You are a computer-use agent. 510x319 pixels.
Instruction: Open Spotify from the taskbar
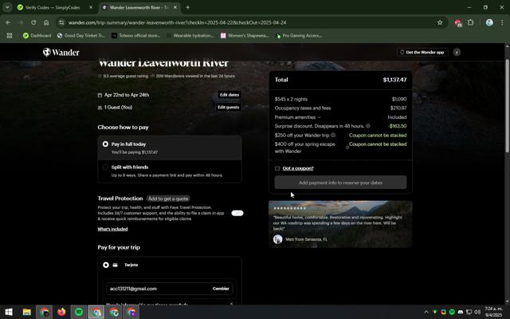pyautogui.click(x=79, y=312)
